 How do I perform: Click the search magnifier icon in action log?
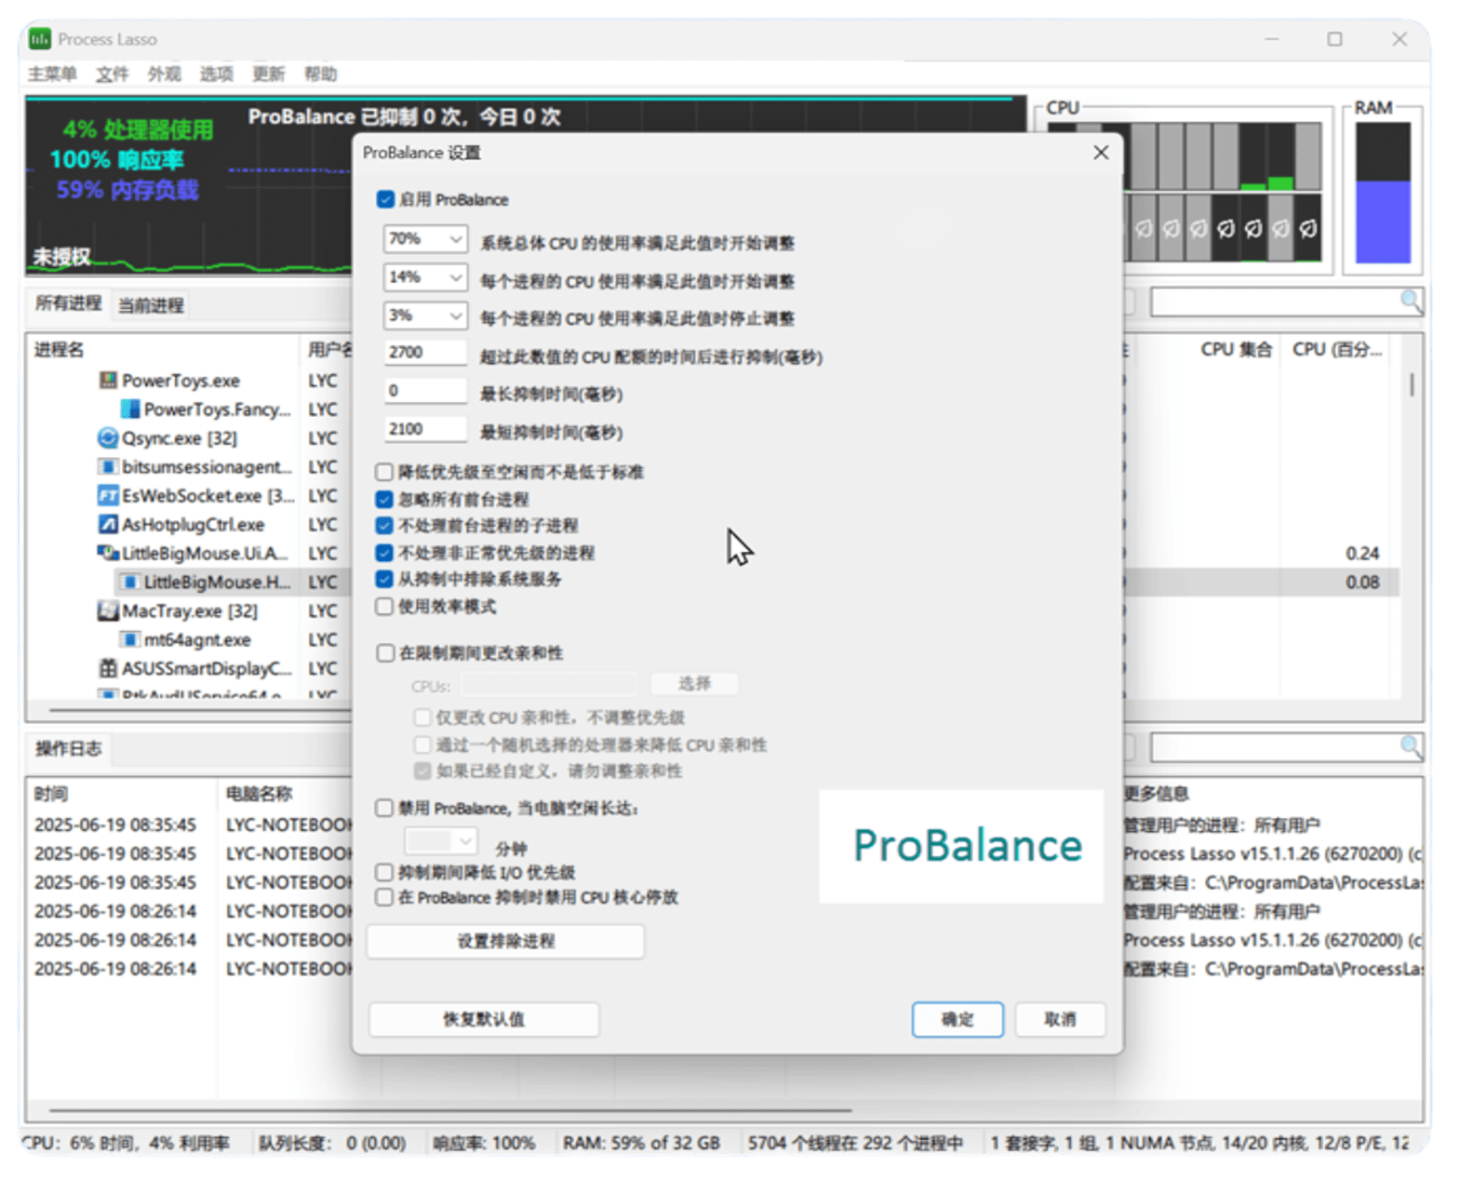click(1411, 747)
